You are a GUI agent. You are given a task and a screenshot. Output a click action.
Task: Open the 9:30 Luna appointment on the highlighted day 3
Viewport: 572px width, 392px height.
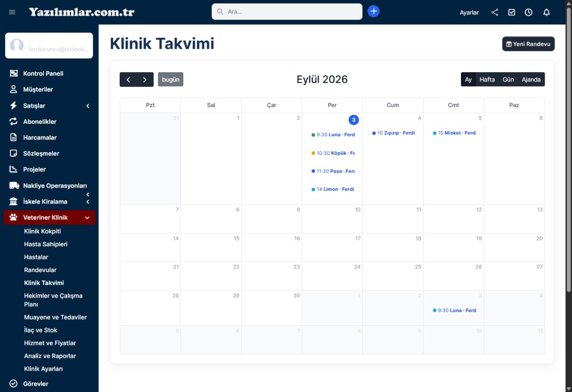(x=333, y=135)
